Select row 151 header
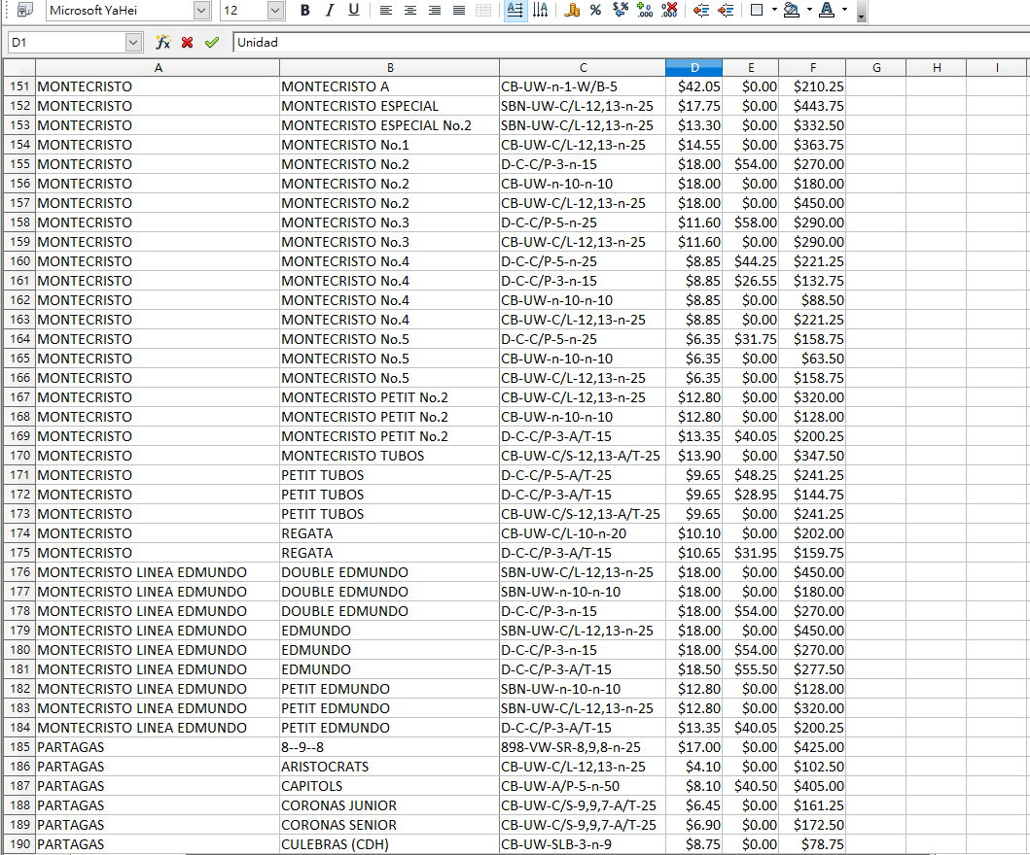1030x855 pixels. (19, 86)
